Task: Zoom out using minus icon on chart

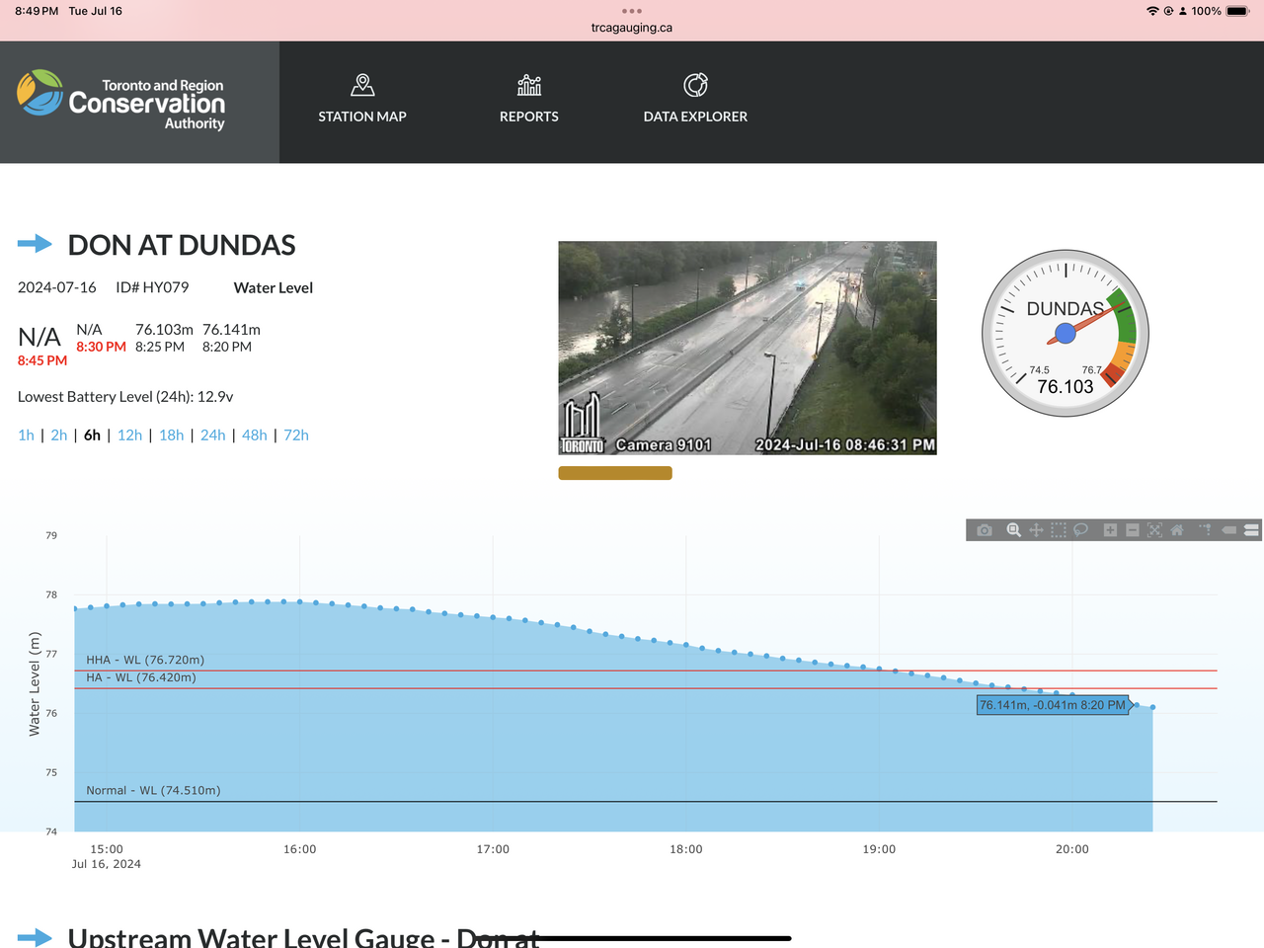Action: click(1133, 530)
